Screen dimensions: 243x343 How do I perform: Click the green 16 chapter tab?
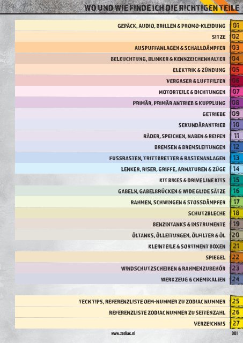237,191
